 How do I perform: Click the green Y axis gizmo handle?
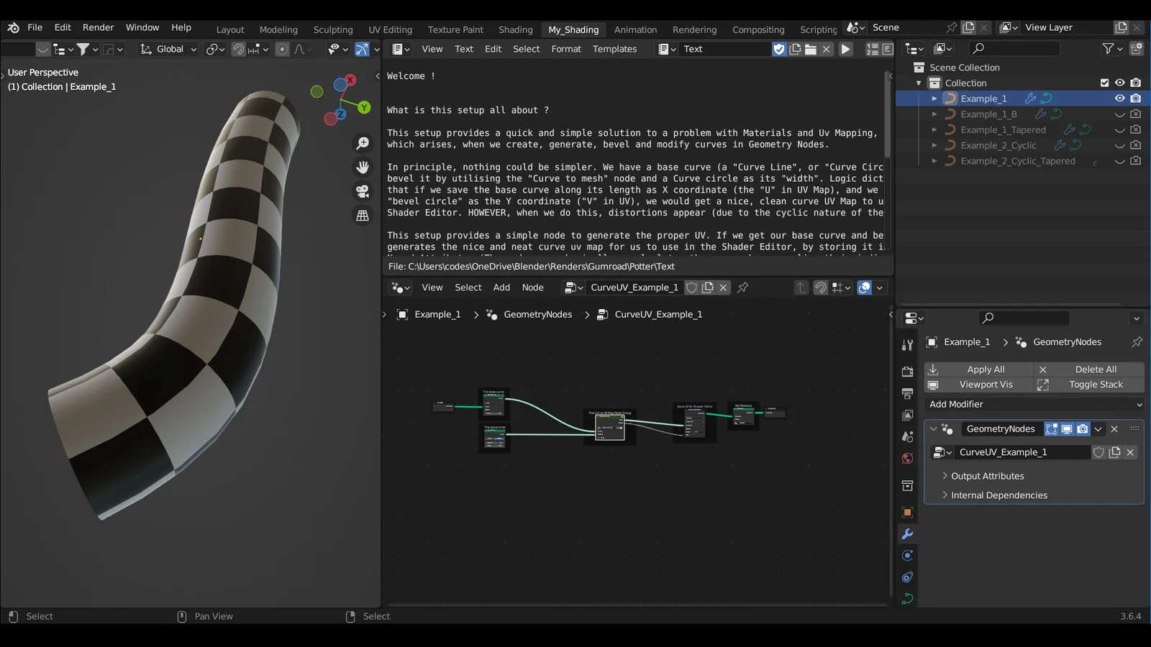tap(365, 107)
